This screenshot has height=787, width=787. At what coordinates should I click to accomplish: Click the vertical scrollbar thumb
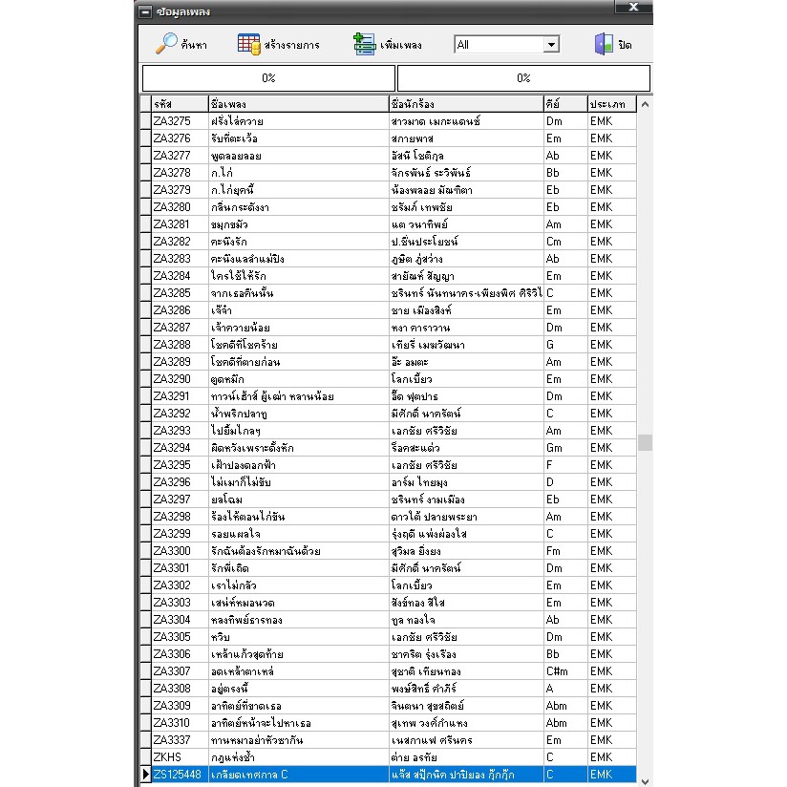[645, 442]
